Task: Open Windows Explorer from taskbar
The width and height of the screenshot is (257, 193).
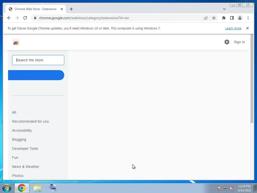Action: click(x=37, y=188)
